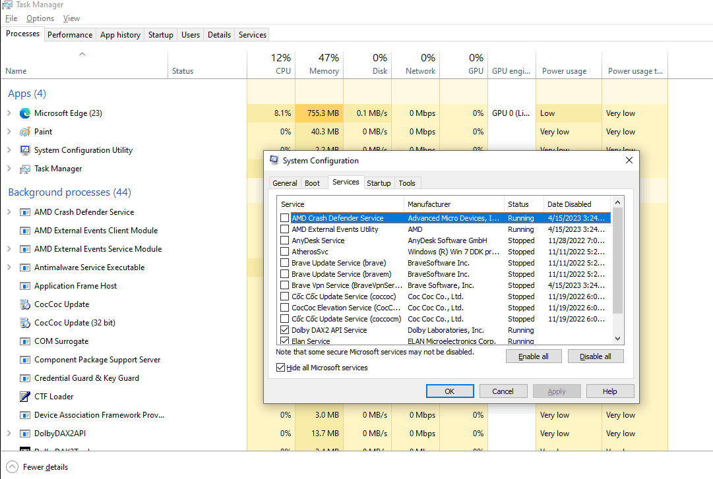Enable the AnyDesk Service checkbox
Image resolution: width=713 pixels, height=479 pixels.
(285, 240)
